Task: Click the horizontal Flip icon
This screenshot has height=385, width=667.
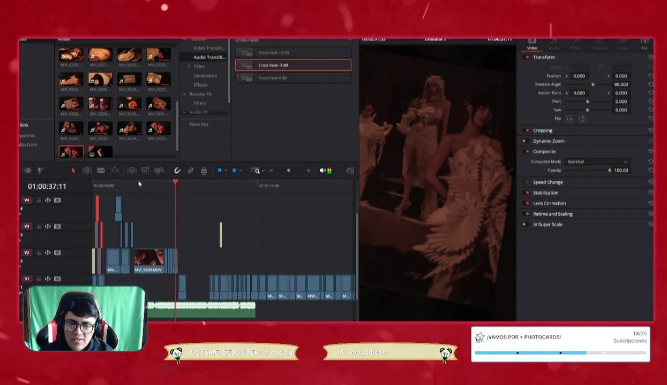Action: (569, 119)
